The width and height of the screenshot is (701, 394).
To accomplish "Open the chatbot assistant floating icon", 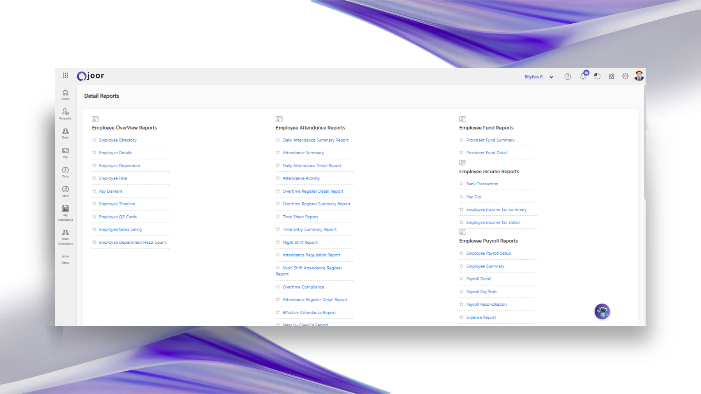I will click(x=602, y=312).
